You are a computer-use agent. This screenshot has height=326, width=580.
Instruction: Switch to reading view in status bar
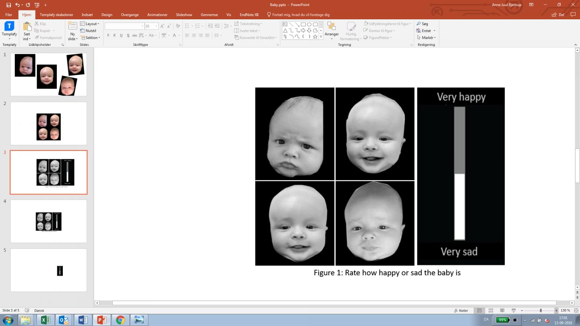tap(502, 311)
